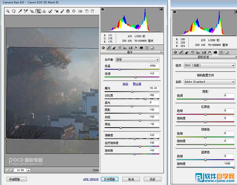Click the 自动 (auto) link
237x185 pixels.
125,84
